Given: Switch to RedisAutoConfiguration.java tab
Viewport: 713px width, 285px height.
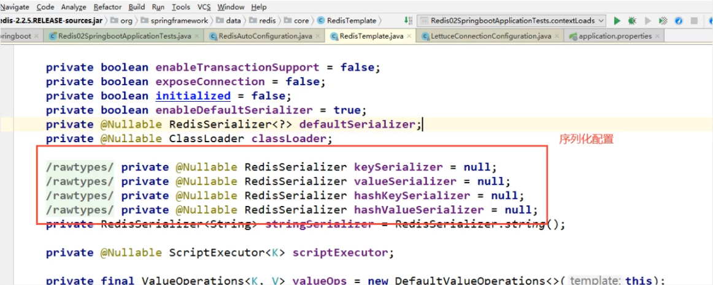Looking at the screenshot, I should (x=264, y=36).
